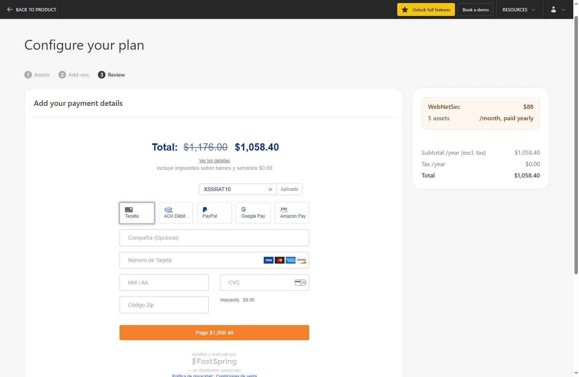This screenshot has width=579, height=377.
Task: Open Política de privacidad link
Action: pyautogui.click(x=192, y=375)
